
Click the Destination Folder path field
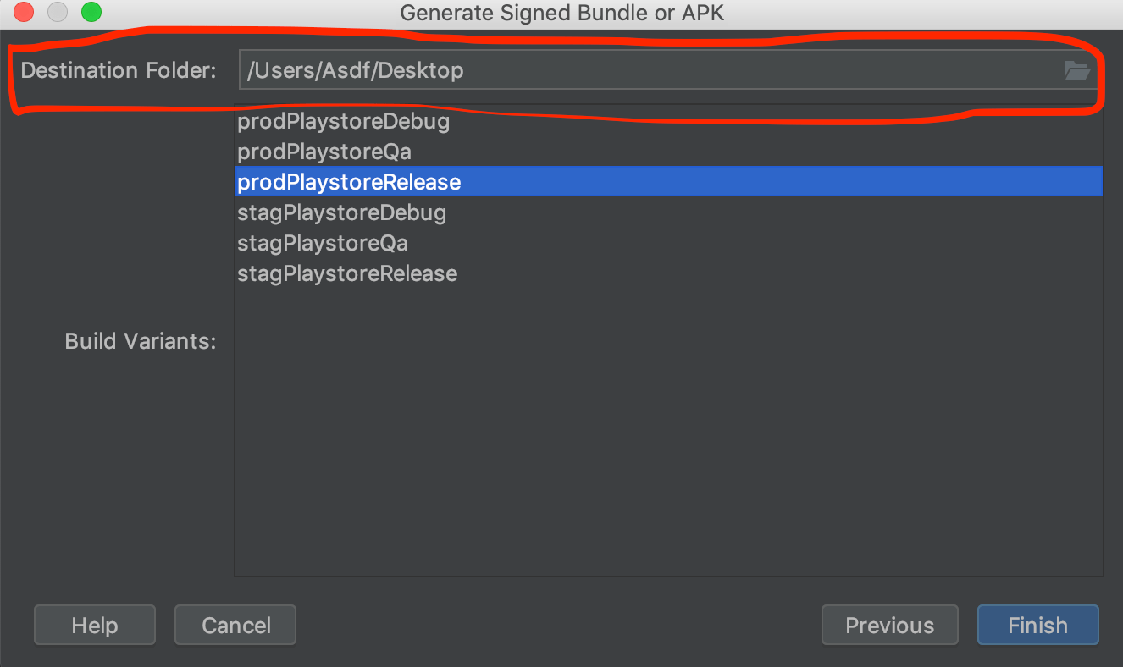593,70
